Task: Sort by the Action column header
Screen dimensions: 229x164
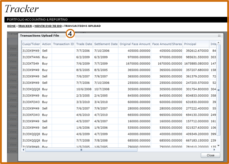Action: click(46, 44)
